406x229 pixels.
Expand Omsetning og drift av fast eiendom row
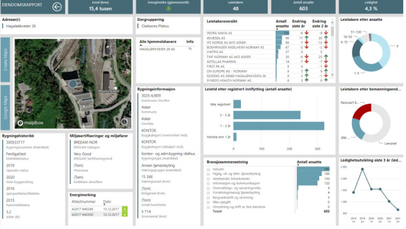click(208, 207)
